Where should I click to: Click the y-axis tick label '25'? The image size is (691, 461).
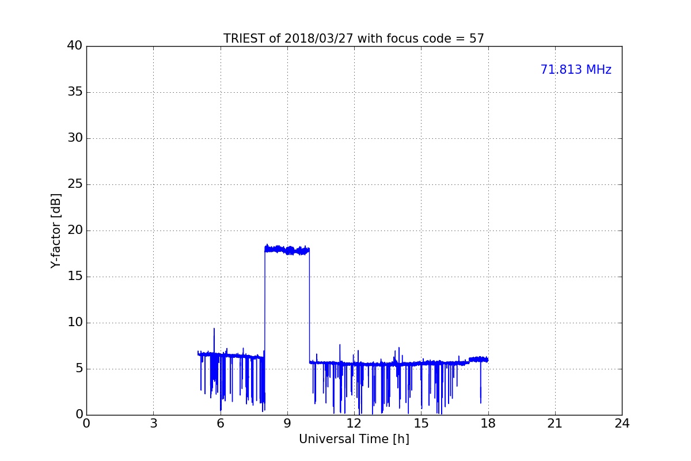(x=75, y=184)
